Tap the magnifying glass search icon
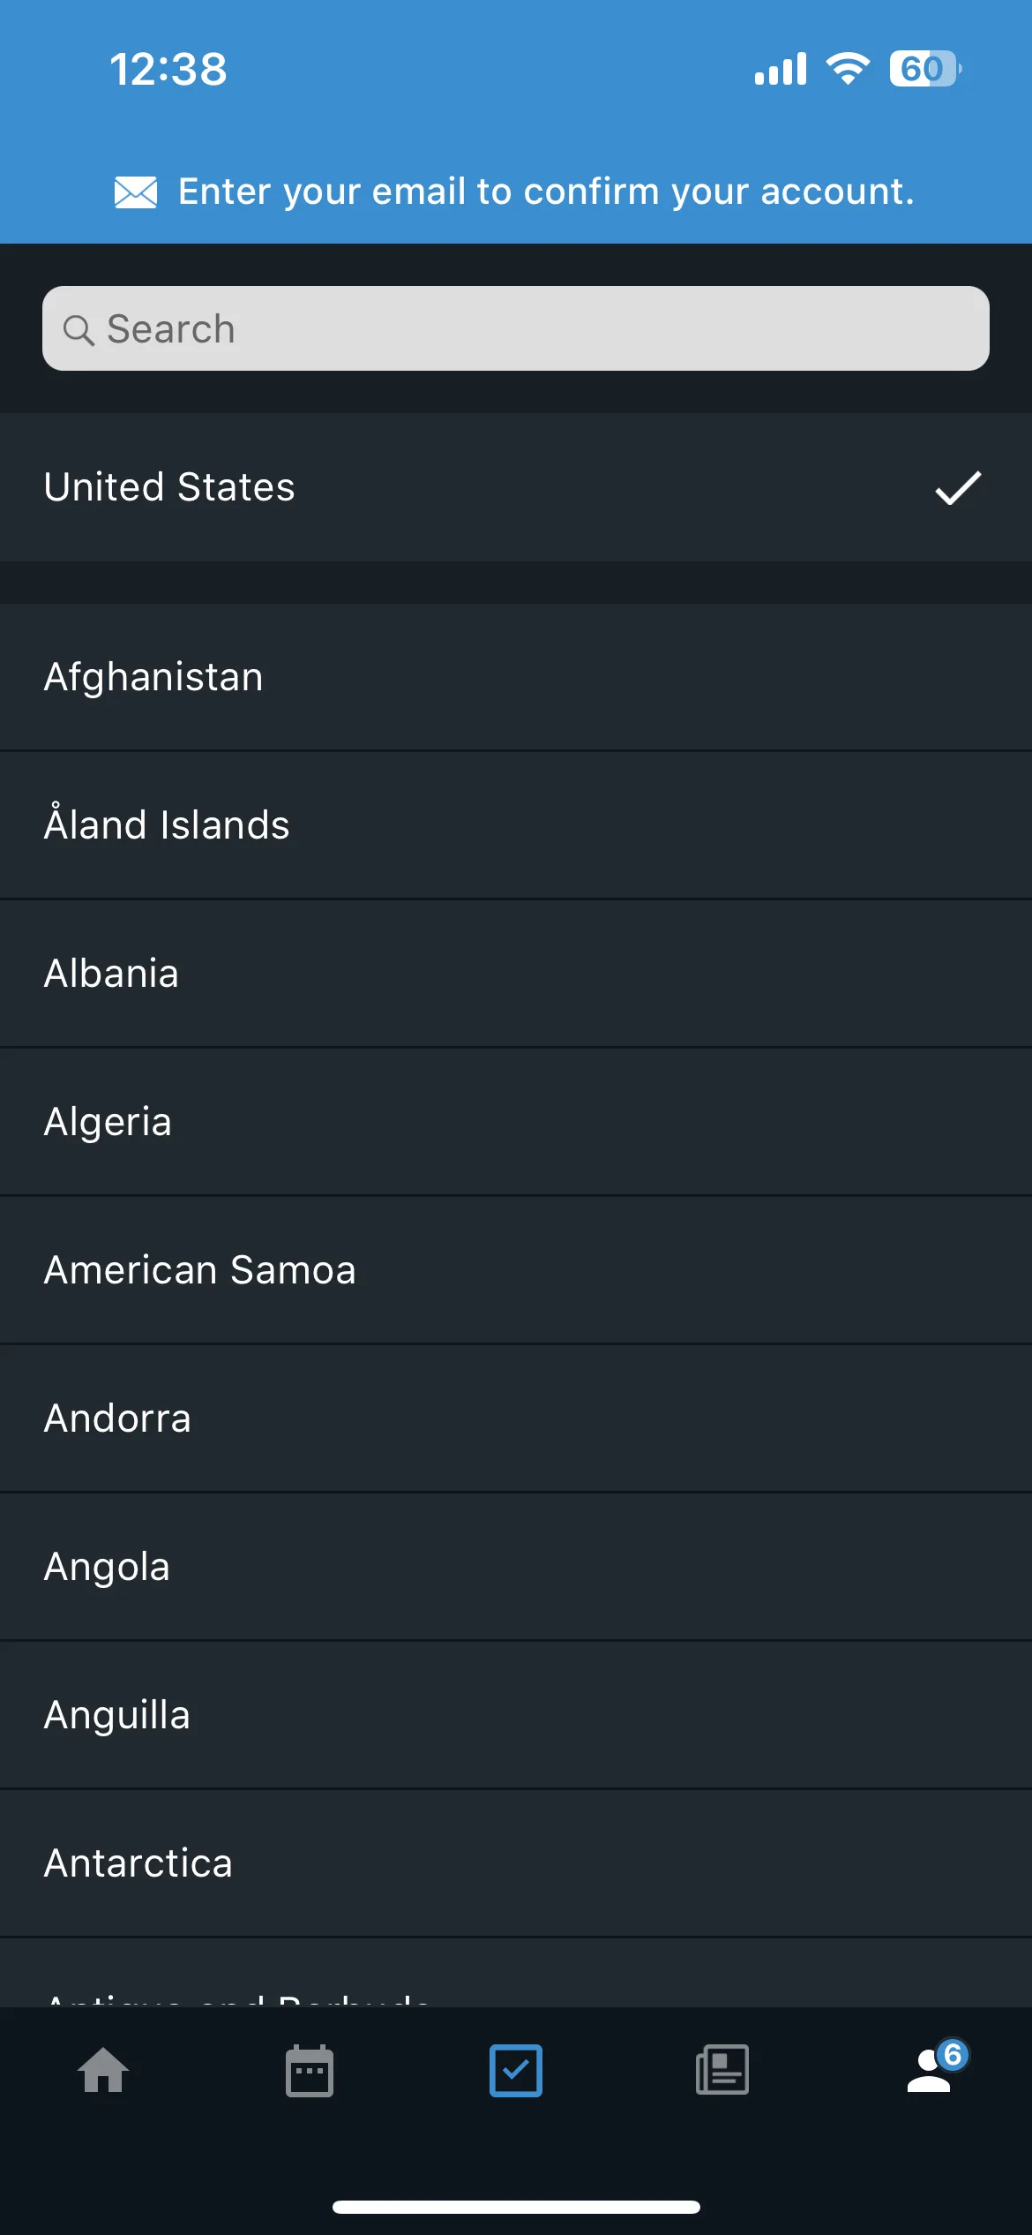Image resolution: width=1032 pixels, height=2235 pixels. (79, 330)
